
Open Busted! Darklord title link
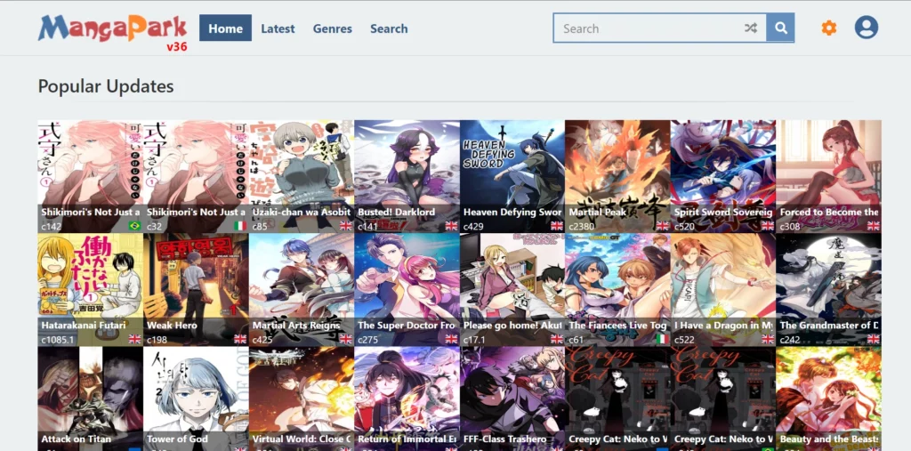coord(396,212)
